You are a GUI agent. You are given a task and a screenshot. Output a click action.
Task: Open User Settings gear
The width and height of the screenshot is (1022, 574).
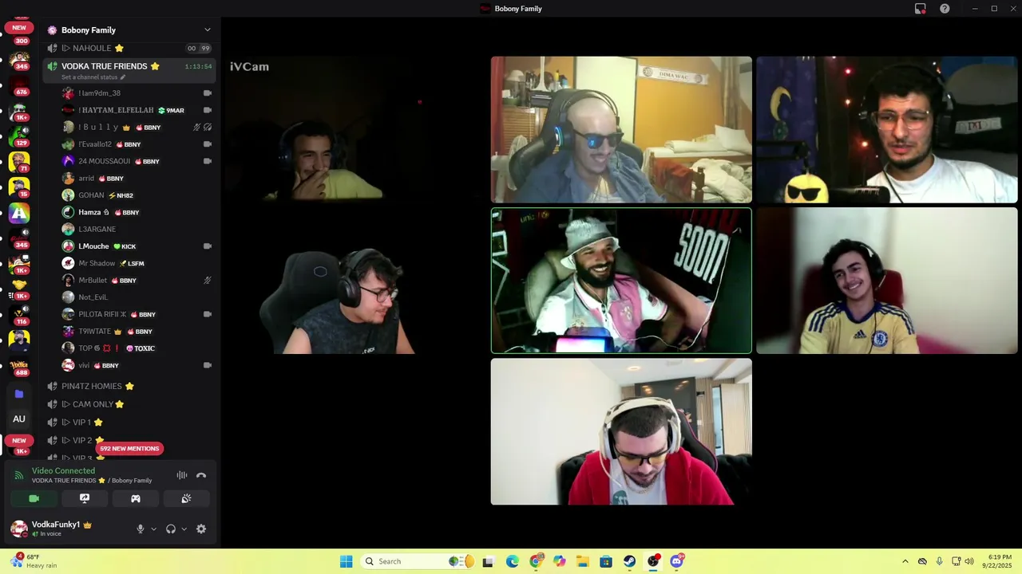(x=201, y=529)
